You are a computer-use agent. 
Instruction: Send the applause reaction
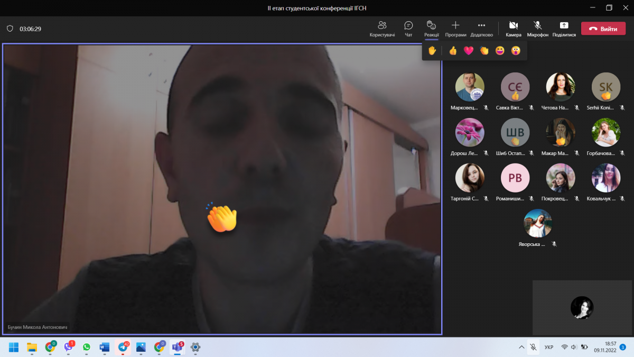[x=484, y=51]
